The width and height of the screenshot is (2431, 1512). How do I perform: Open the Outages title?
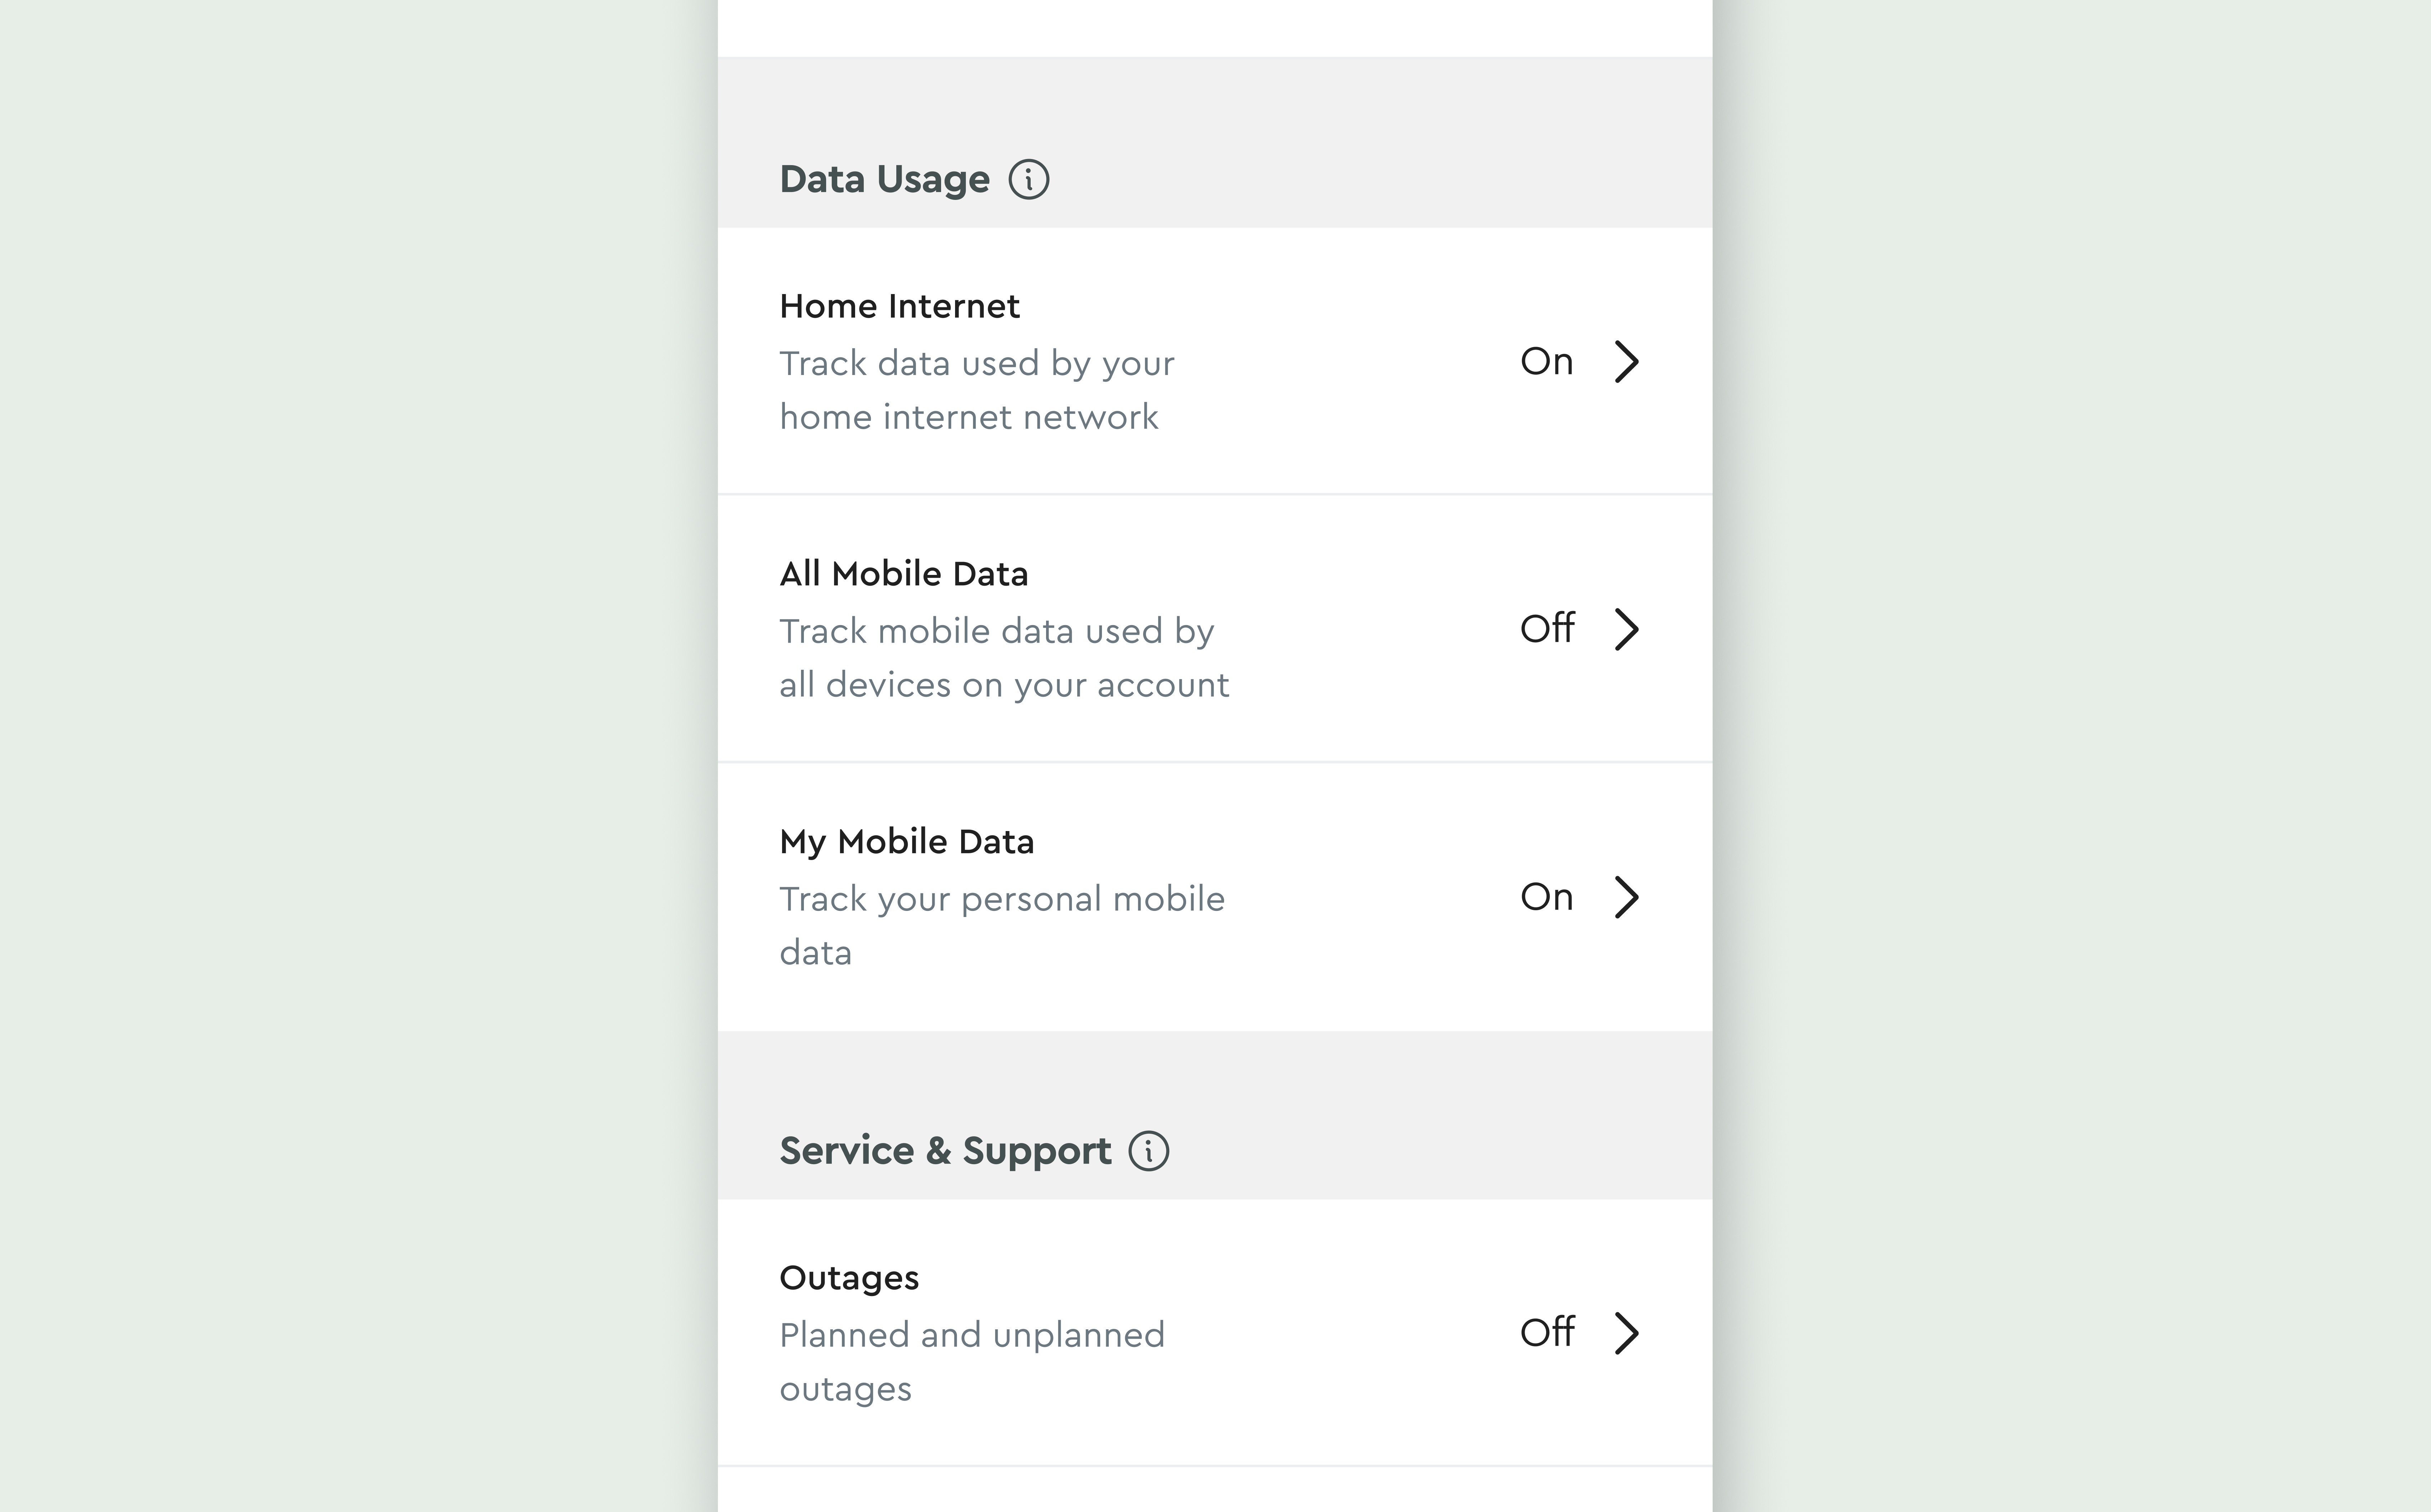pyautogui.click(x=849, y=1278)
